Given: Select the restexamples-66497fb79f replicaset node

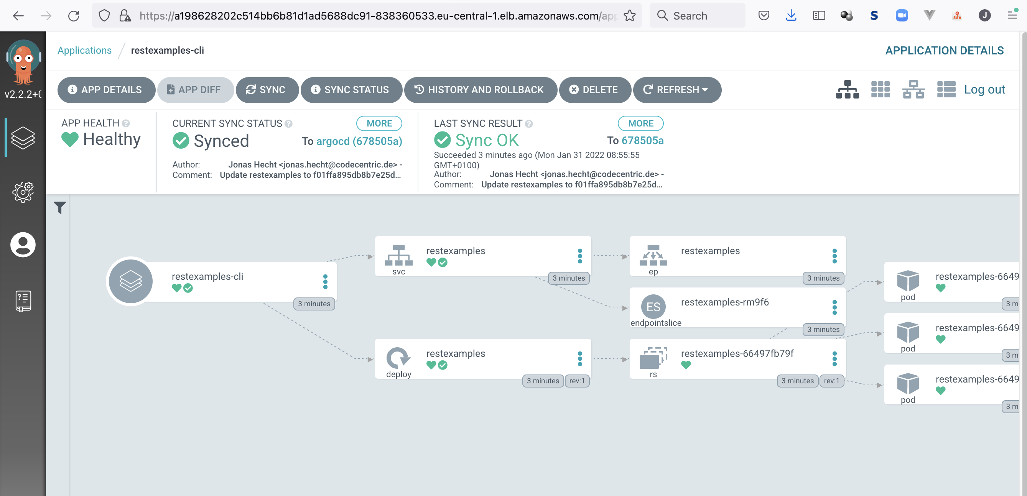Looking at the screenshot, I should pos(737,353).
